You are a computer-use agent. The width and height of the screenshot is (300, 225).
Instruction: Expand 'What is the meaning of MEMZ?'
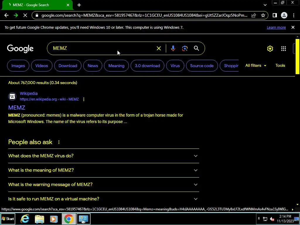pos(104,170)
